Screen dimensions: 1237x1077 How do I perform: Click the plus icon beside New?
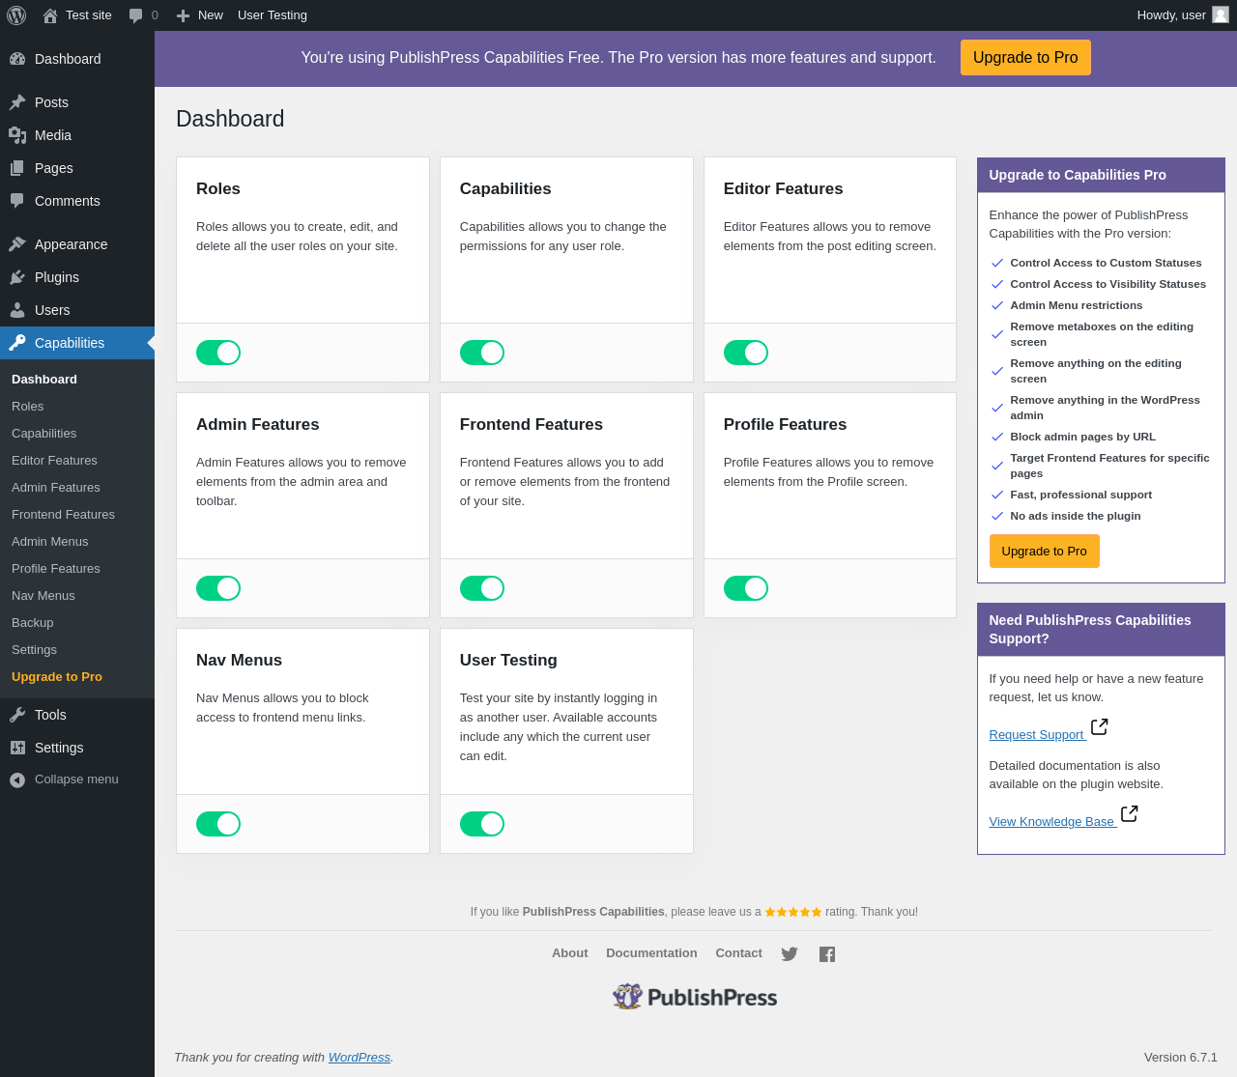(183, 15)
